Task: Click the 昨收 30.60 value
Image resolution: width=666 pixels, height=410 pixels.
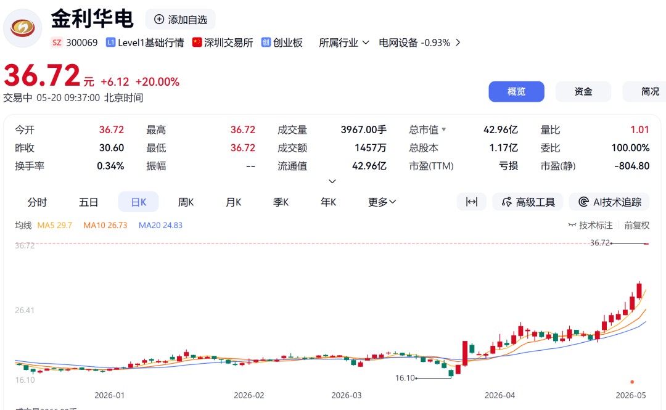Action: (112, 148)
